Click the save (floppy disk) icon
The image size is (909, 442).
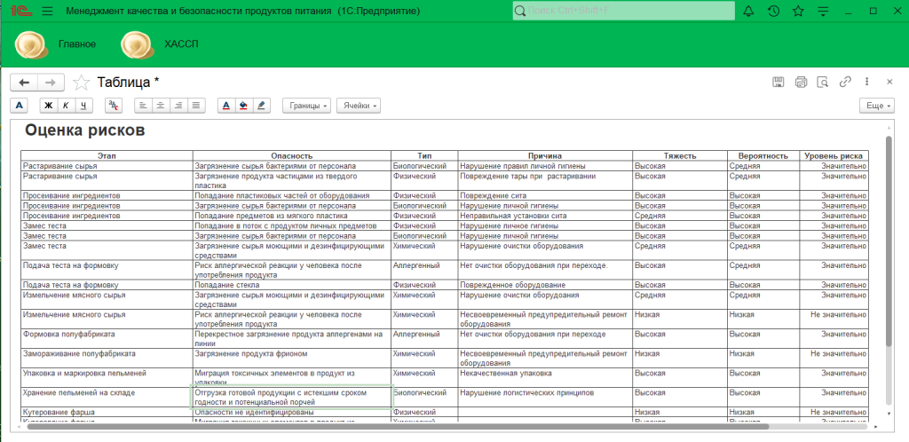(x=779, y=83)
